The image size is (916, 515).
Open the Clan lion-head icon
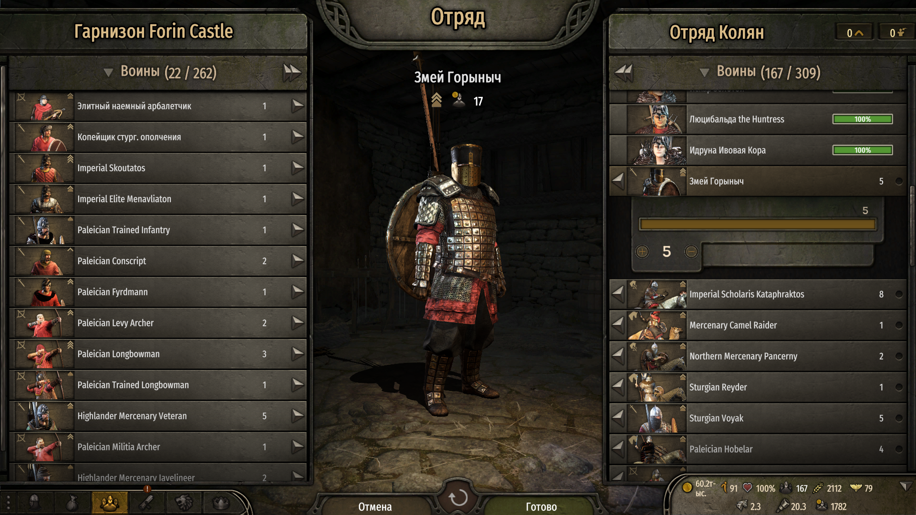(184, 502)
